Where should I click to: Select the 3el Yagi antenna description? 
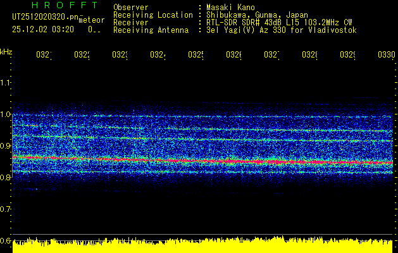tap(280, 30)
